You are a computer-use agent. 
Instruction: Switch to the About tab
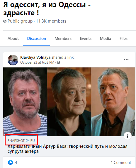point(13,39)
